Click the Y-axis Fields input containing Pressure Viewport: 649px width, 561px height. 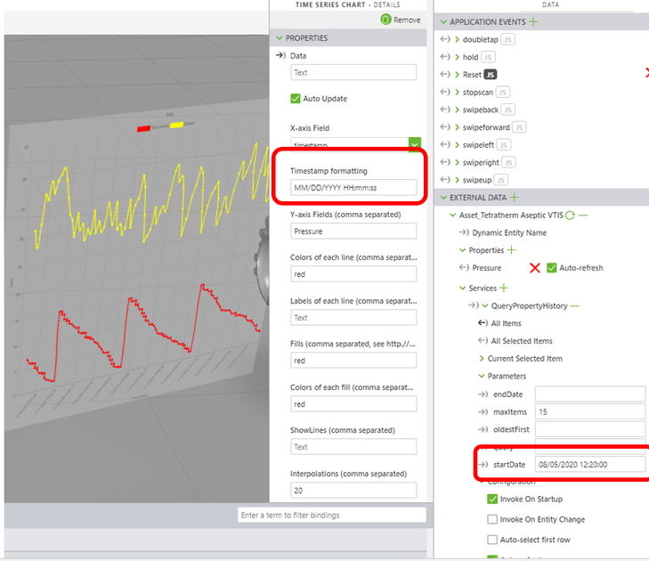tap(353, 231)
